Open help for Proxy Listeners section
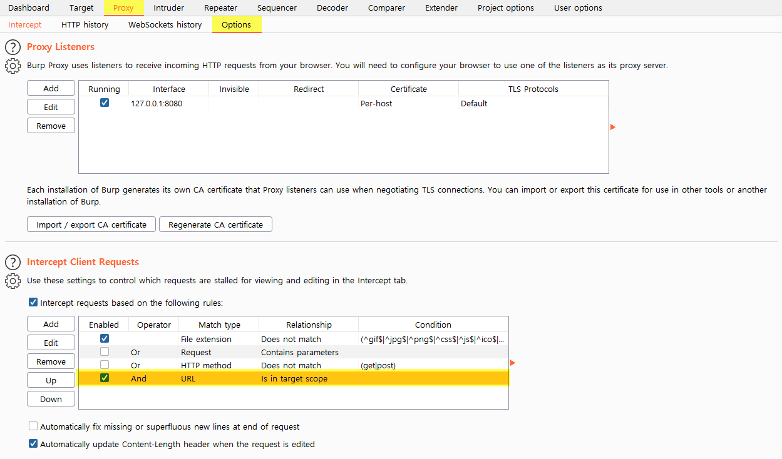 13,47
